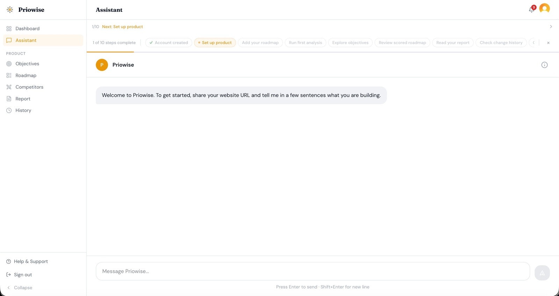Viewport: 559px width, 296px height.
Task: Click the Add your roadmap step
Action: [260, 43]
